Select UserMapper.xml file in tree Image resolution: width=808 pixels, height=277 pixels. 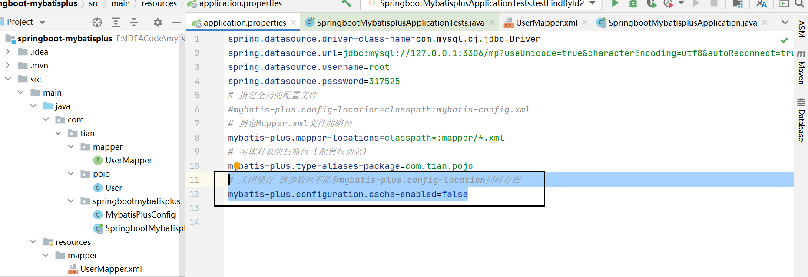(x=111, y=269)
